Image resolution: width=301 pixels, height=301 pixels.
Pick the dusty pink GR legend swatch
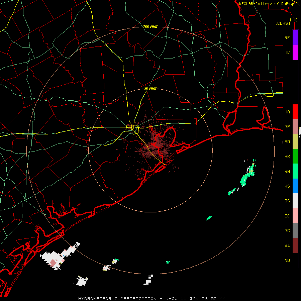coord(295,126)
